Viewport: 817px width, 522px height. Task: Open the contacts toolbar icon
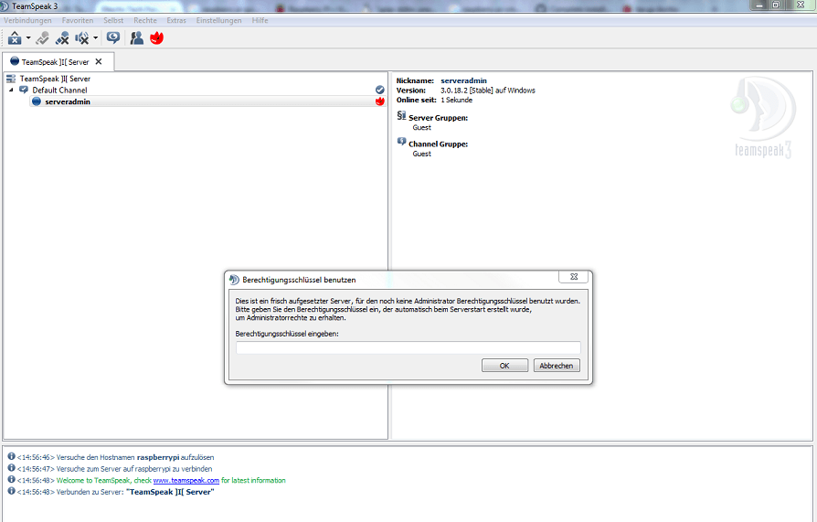click(x=136, y=38)
